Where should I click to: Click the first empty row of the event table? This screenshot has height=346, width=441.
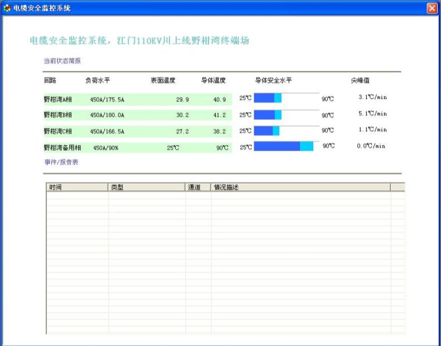click(x=223, y=196)
